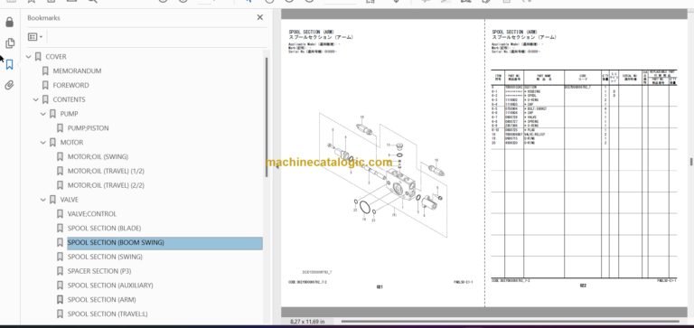Close the Bookmarks panel
The width and height of the screenshot is (694, 328).
coord(260,17)
